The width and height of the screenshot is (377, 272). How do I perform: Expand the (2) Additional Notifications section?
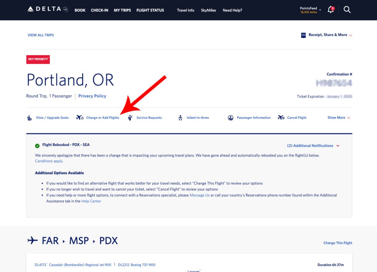click(x=313, y=146)
